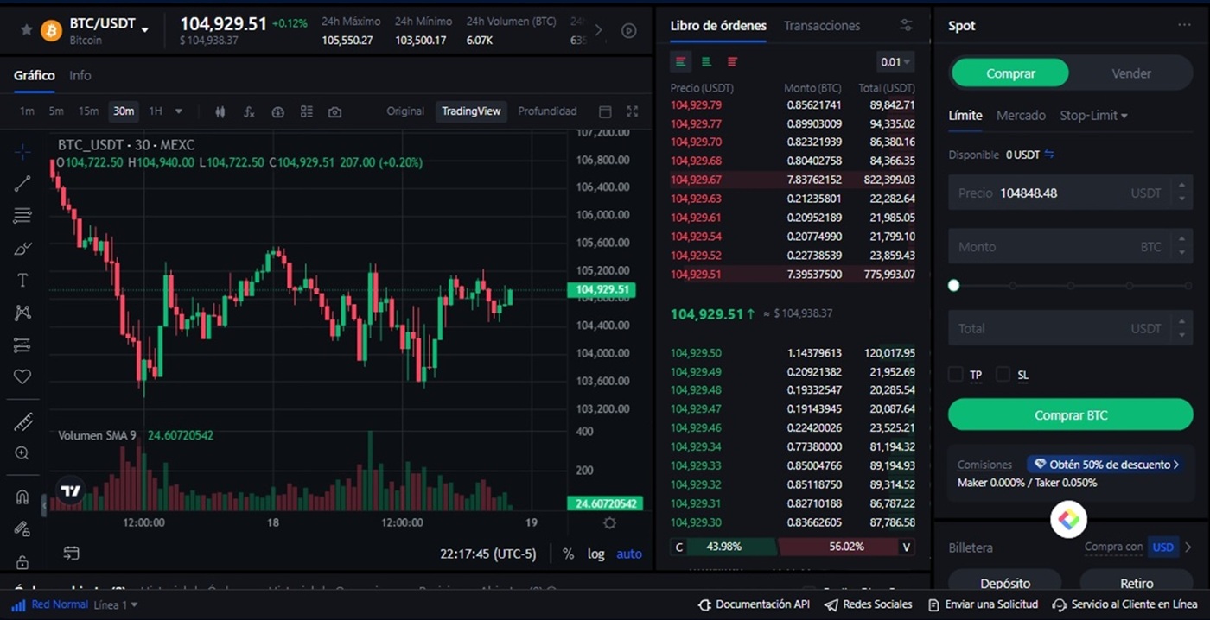
Task: Switch chart to Original view
Action: click(x=405, y=111)
